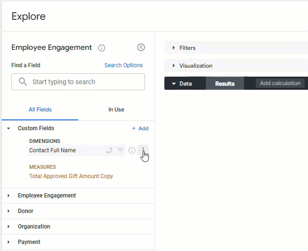Click the Find a Field label
308x251 pixels.
26,65
